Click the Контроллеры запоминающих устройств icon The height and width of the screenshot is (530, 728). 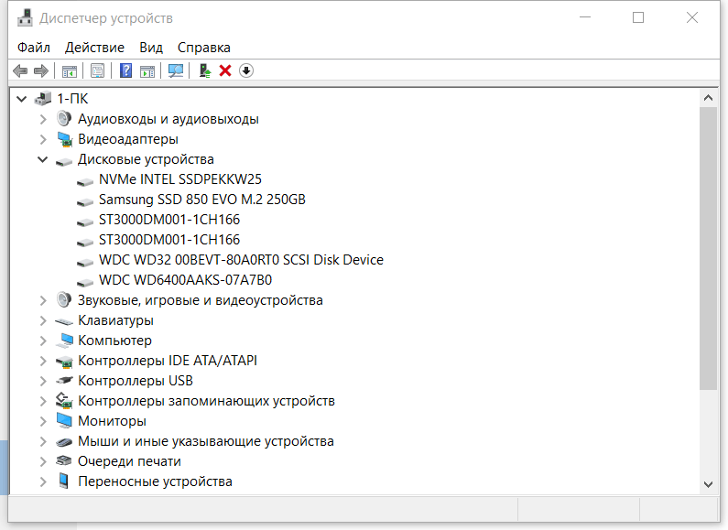tap(64, 401)
